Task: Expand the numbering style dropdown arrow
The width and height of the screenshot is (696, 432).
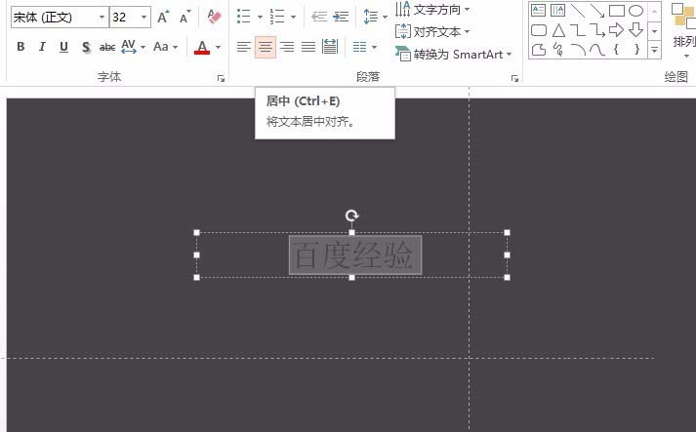Action: pos(294,18)
